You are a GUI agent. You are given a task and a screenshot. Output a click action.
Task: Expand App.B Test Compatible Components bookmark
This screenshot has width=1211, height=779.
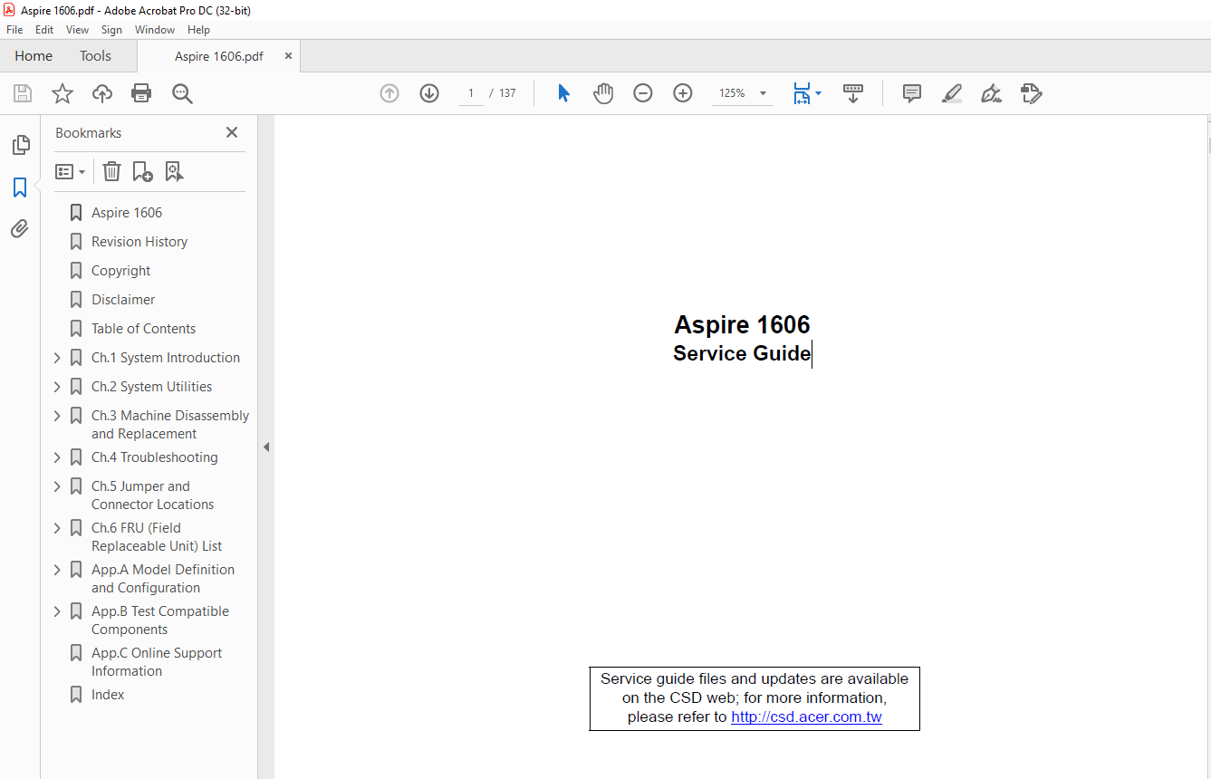pos(57,611)
